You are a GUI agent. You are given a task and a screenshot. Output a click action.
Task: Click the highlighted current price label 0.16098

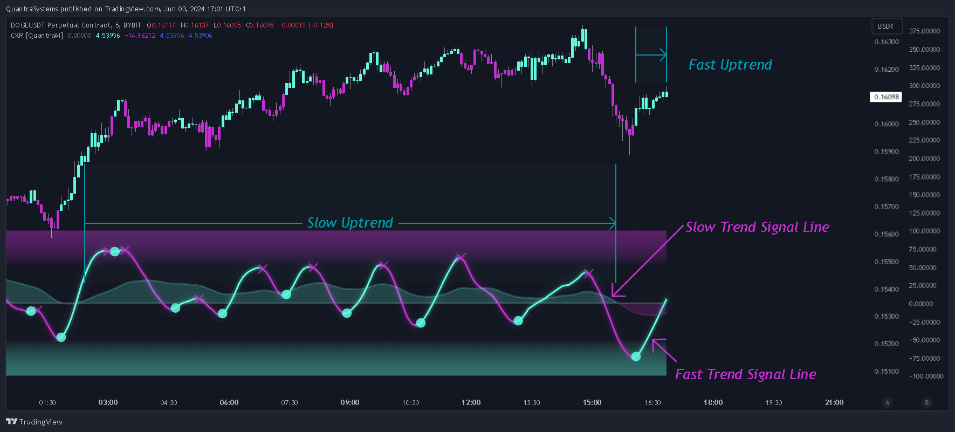click(x=886, y=97)
